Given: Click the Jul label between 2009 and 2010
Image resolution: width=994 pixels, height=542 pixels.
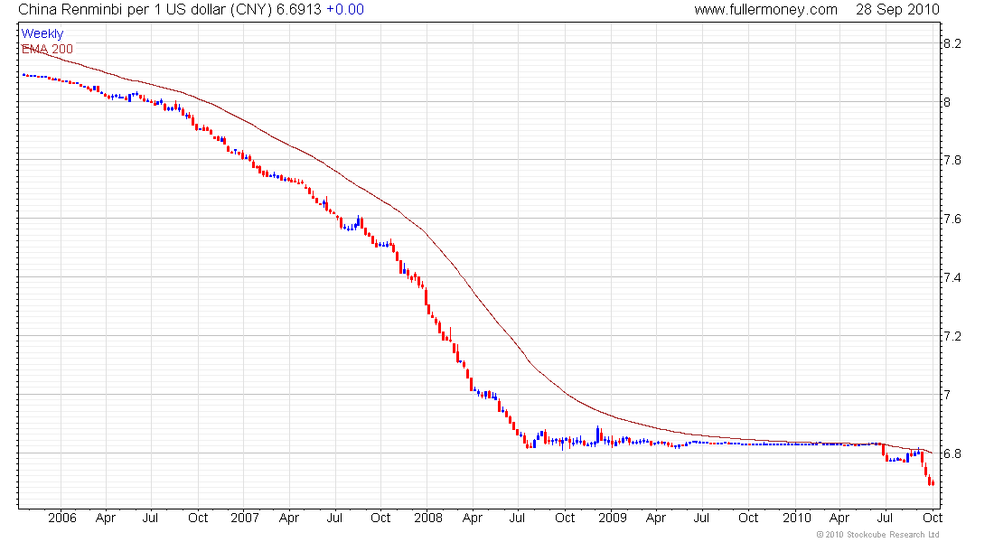Looking at the screenshot, I should pos(701,518).
